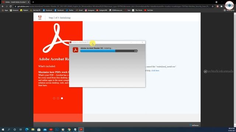The height and width of the screenshot is (132, 236).
Task: Click the Acrobat icon in installer dialog
Action: coord(75,50)
